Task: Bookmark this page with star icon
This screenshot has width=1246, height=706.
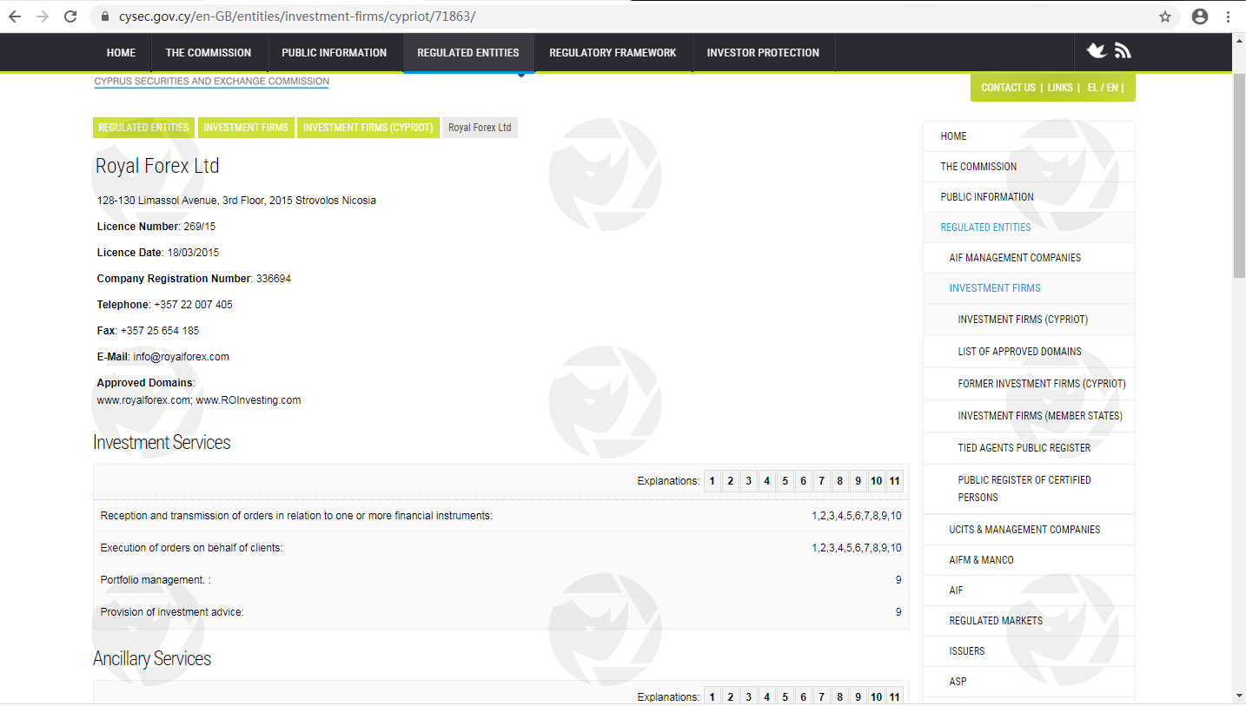Action: click(1165, 16)
